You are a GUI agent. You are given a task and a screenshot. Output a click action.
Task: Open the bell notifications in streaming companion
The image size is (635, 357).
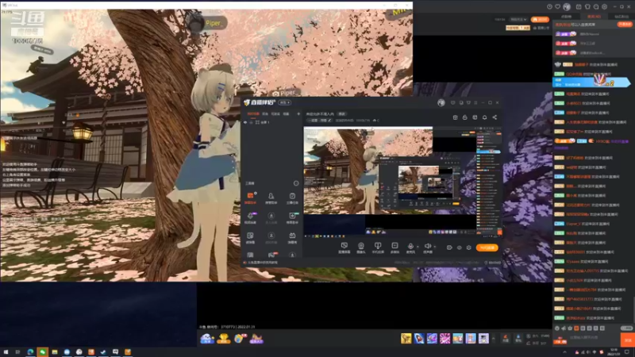pos(484,117)
